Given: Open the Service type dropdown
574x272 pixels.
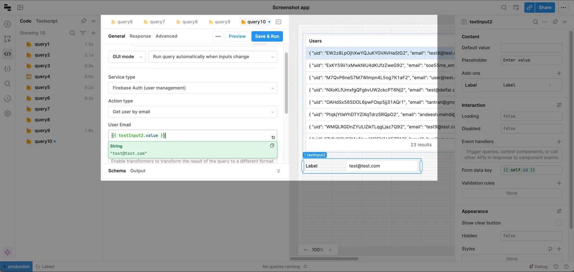Looking at the screenshot, I should pyautogui.click(x=193, y=88).
